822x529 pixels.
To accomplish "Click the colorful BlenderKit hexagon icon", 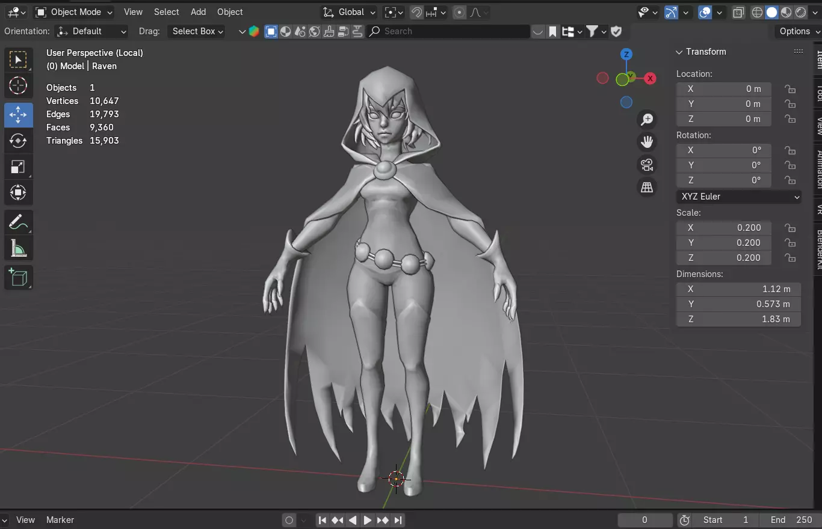I will [254, 31].
